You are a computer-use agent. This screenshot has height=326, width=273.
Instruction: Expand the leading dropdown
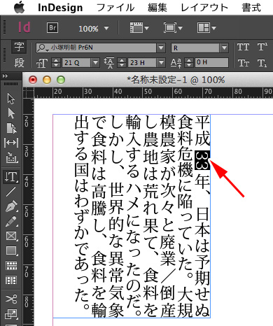161,63
